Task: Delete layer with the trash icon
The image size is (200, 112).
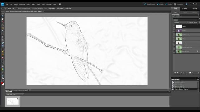Action: point(199,73)
